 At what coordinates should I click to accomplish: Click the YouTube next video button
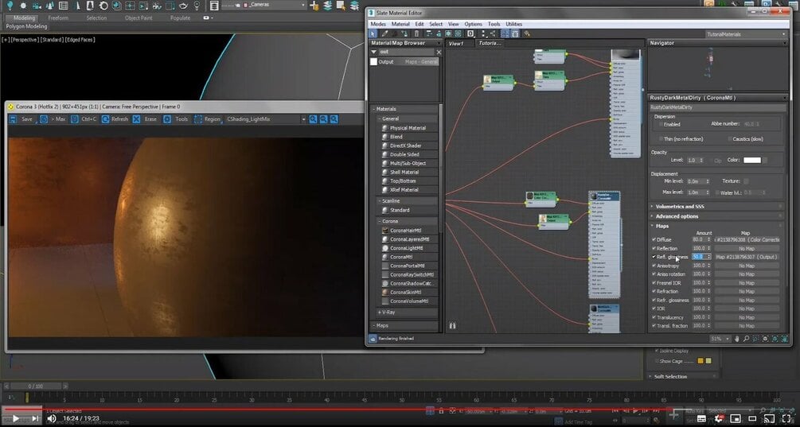pyautogui.click(x=35, y=418)
